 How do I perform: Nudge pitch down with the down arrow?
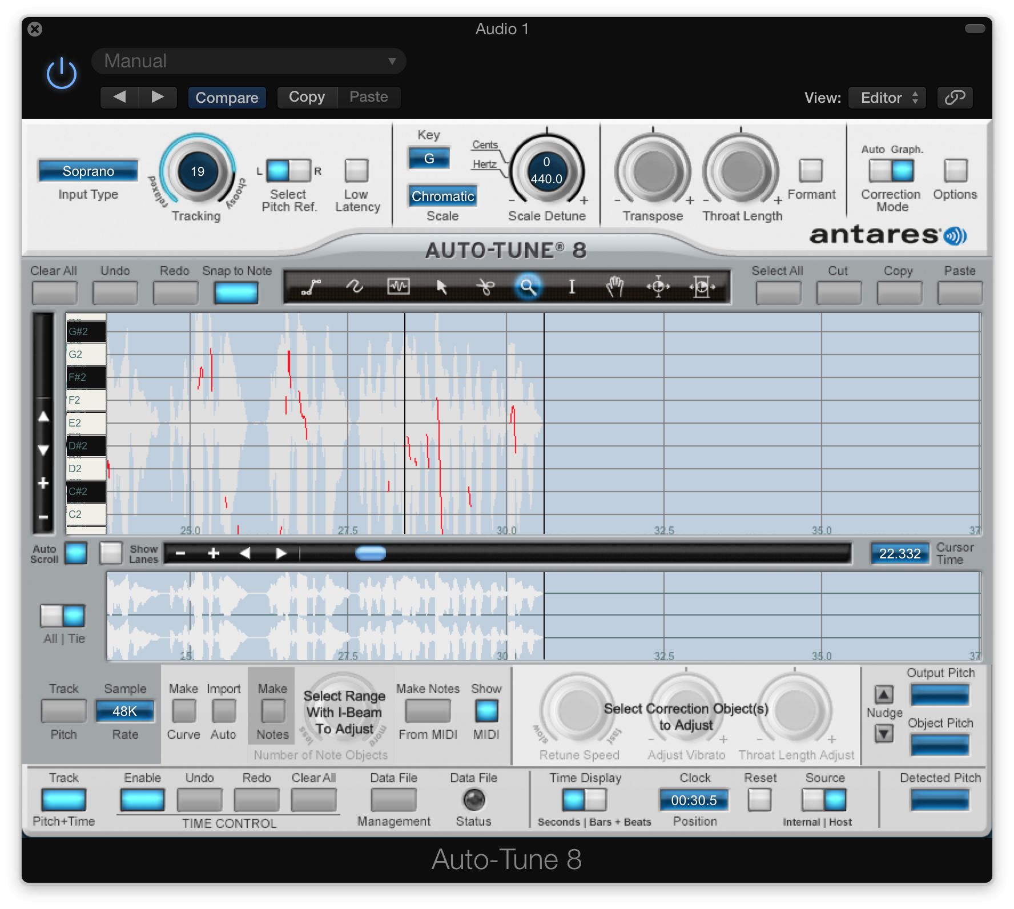click(x=884, y=733)
